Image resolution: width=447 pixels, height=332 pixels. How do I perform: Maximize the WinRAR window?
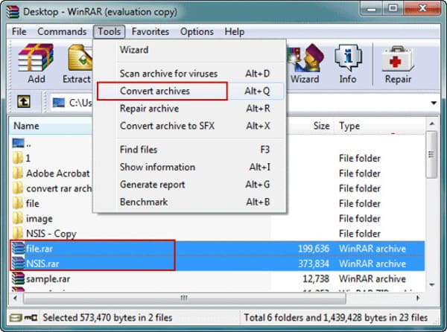(393, 8)
